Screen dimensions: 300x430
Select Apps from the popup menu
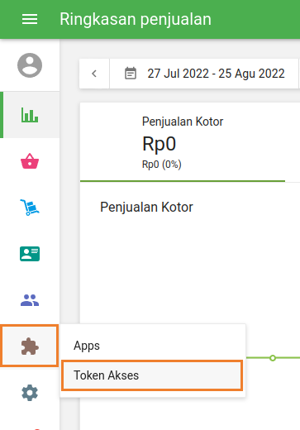click(x=153, y=346)
